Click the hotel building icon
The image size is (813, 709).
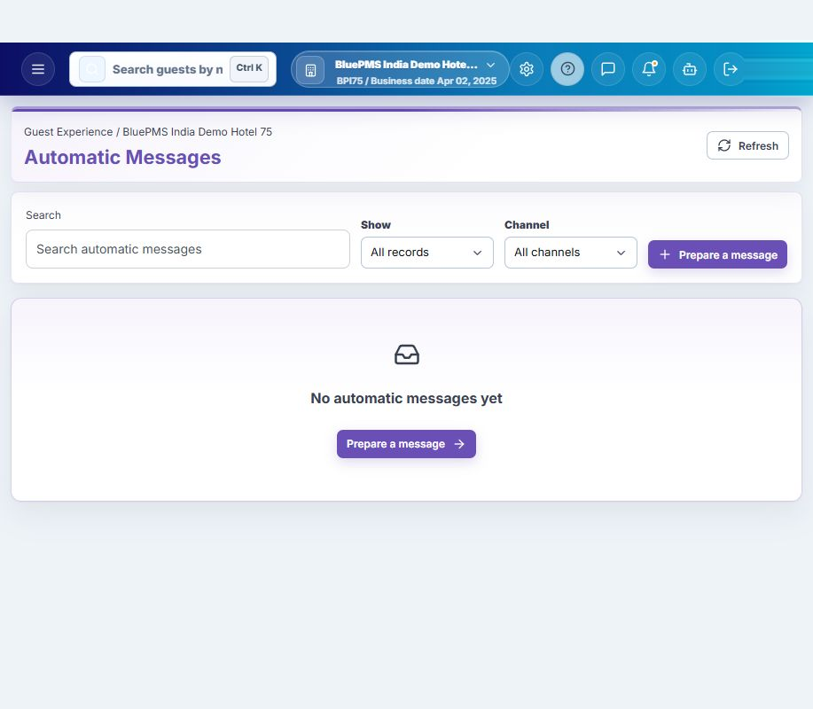coord(310,71)
